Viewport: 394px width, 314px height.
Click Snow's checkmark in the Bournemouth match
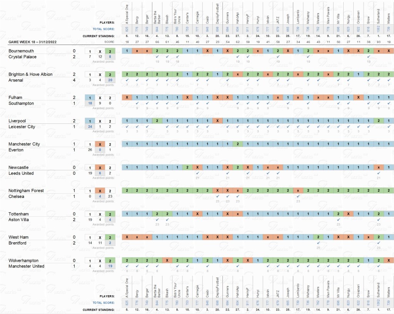point(369,56)
